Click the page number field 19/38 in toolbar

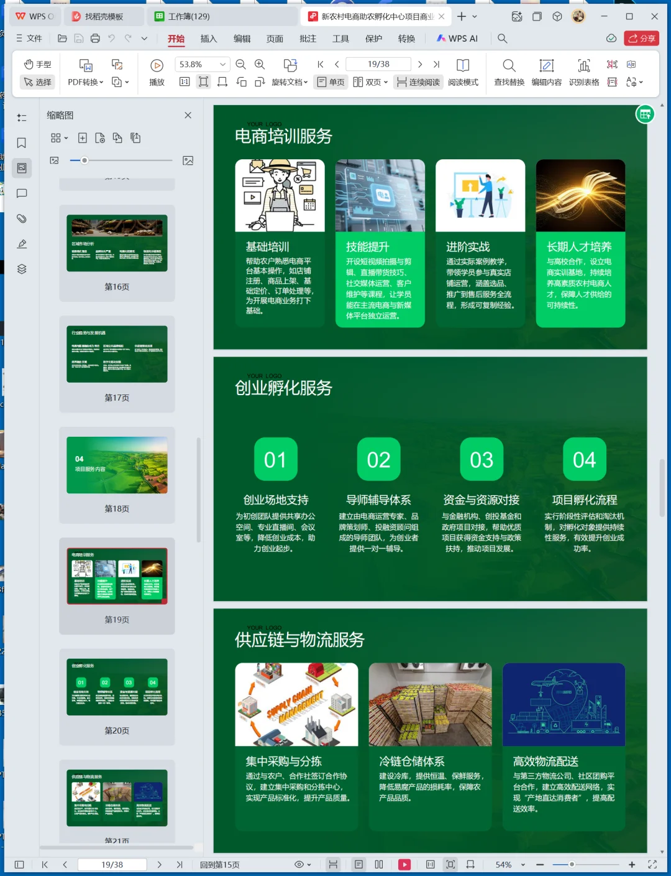[378, 64]
